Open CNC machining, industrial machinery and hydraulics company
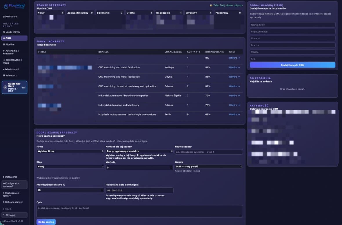342x225 pixels. (234, 86)
